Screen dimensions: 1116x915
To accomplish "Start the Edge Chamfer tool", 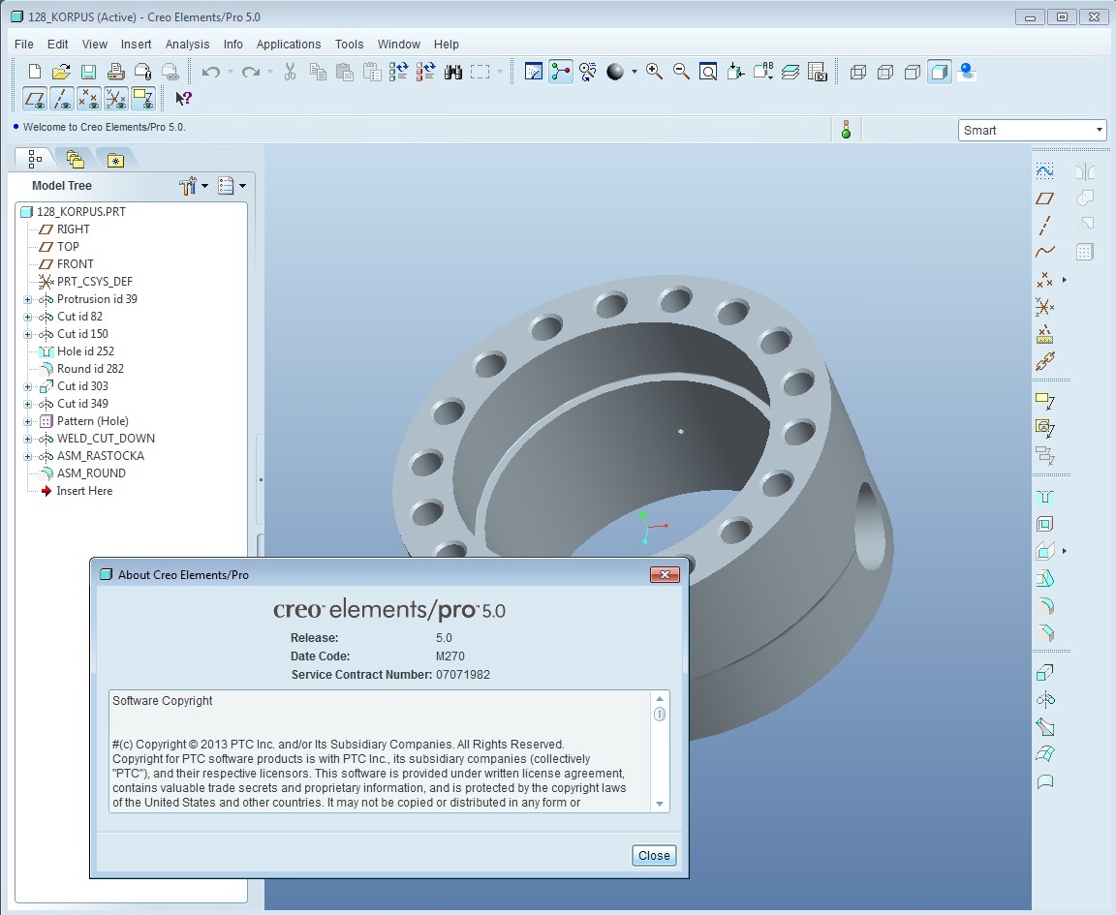I will (x=1045, y=633).
